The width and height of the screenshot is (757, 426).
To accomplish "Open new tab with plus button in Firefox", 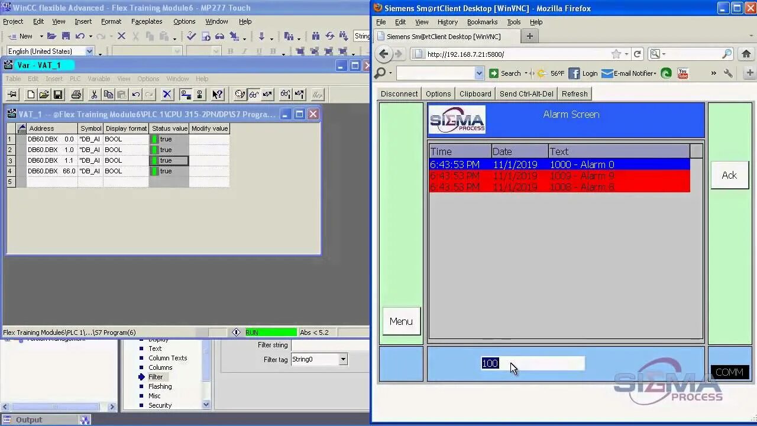I will (x=529, y=36).
